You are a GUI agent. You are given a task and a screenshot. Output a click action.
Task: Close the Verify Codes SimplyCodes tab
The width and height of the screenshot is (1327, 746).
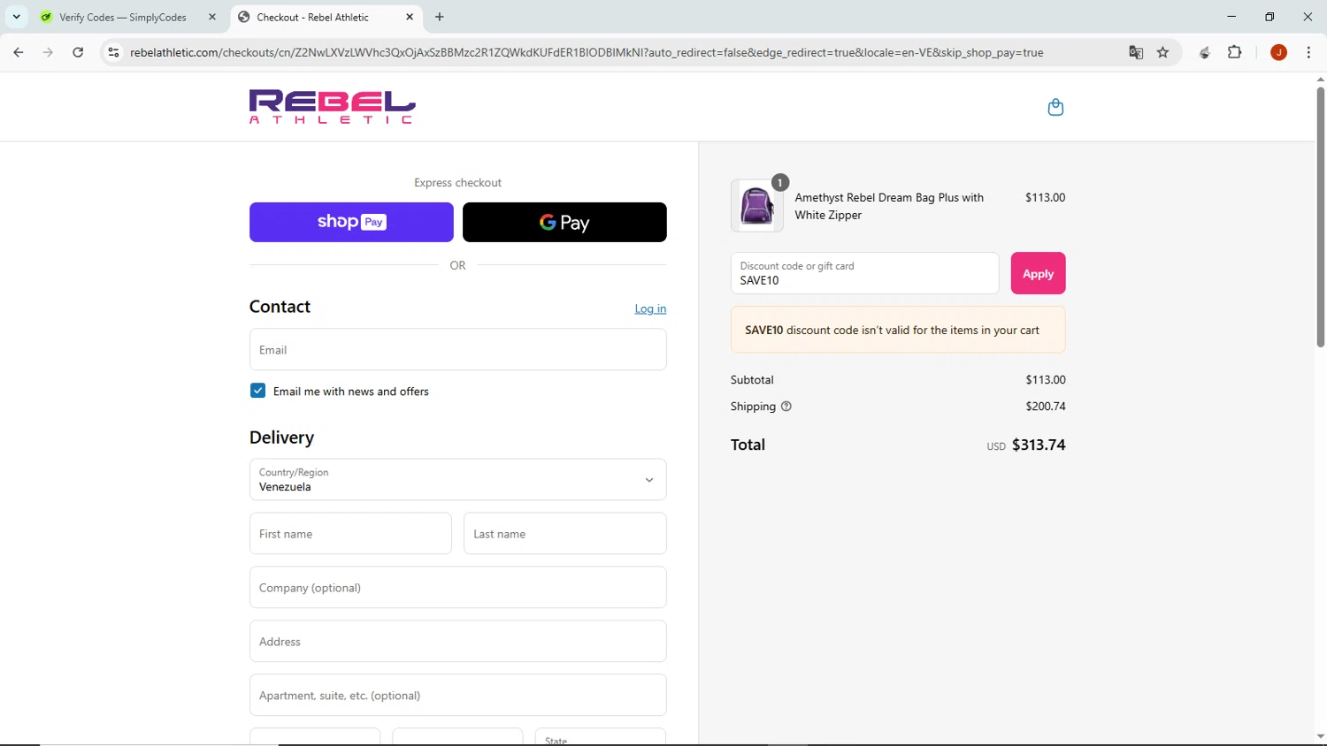[212, 17]
